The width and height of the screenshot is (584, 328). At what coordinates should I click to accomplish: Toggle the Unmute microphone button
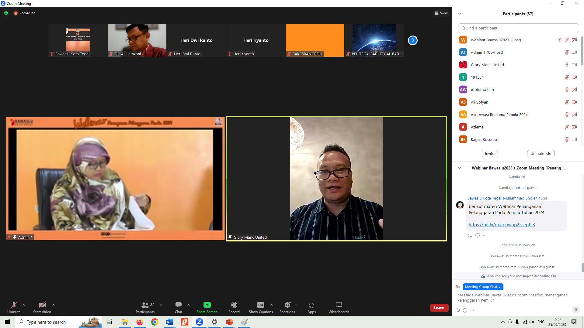pos(14,305)
